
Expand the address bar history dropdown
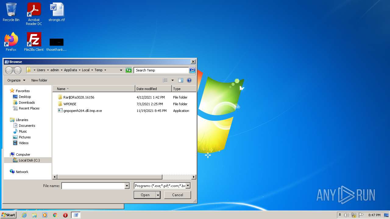click(121, 70)
